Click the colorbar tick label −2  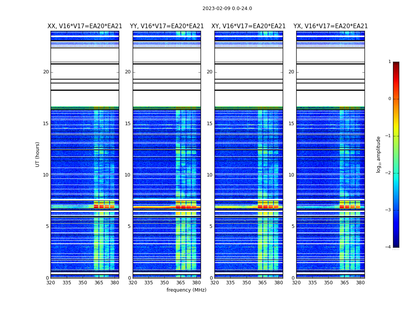click(389, 173)
